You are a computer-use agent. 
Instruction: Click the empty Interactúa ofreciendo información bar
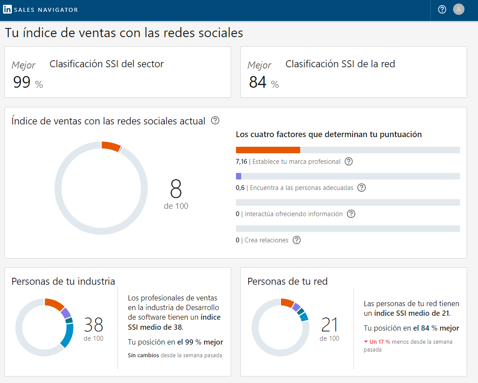tap(348, 202)
